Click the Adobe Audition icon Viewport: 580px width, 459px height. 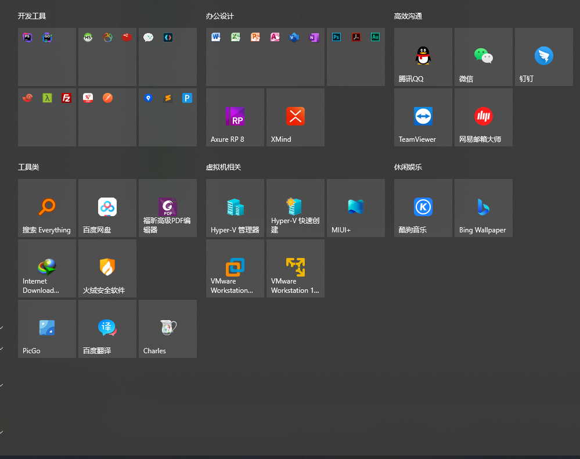tap(376, 37)
